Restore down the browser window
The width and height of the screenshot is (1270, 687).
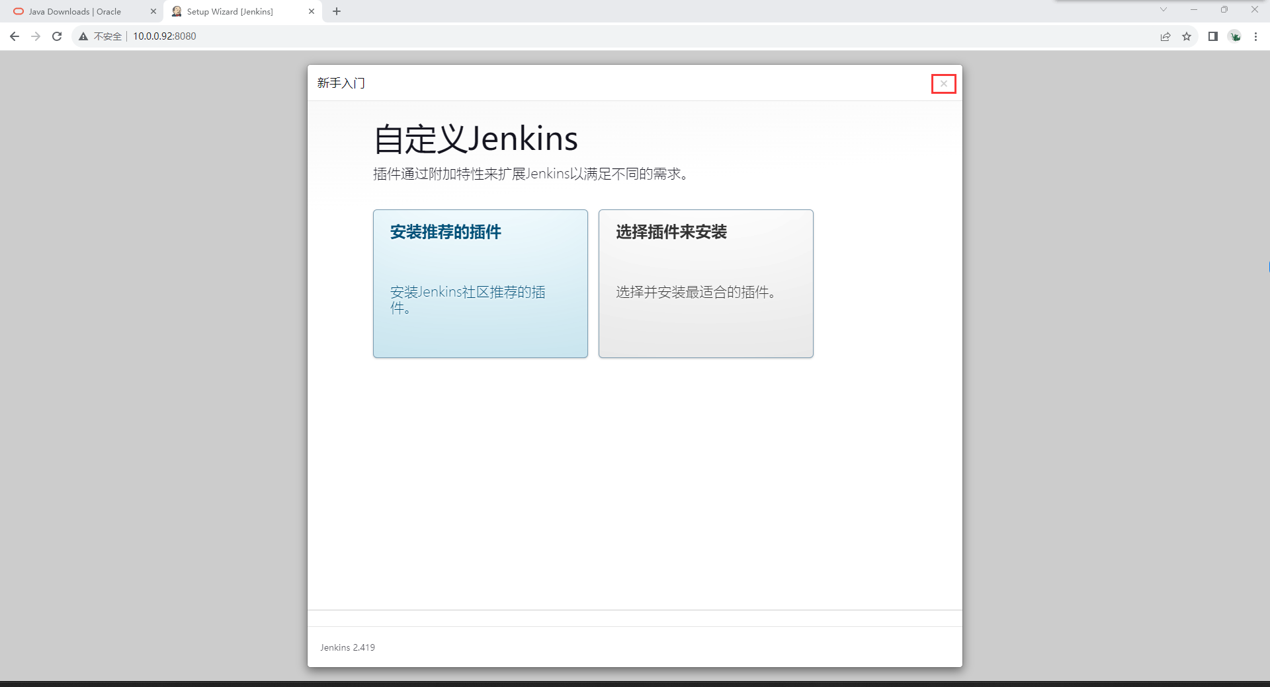pyautogui.click(x=1224, y=9)
